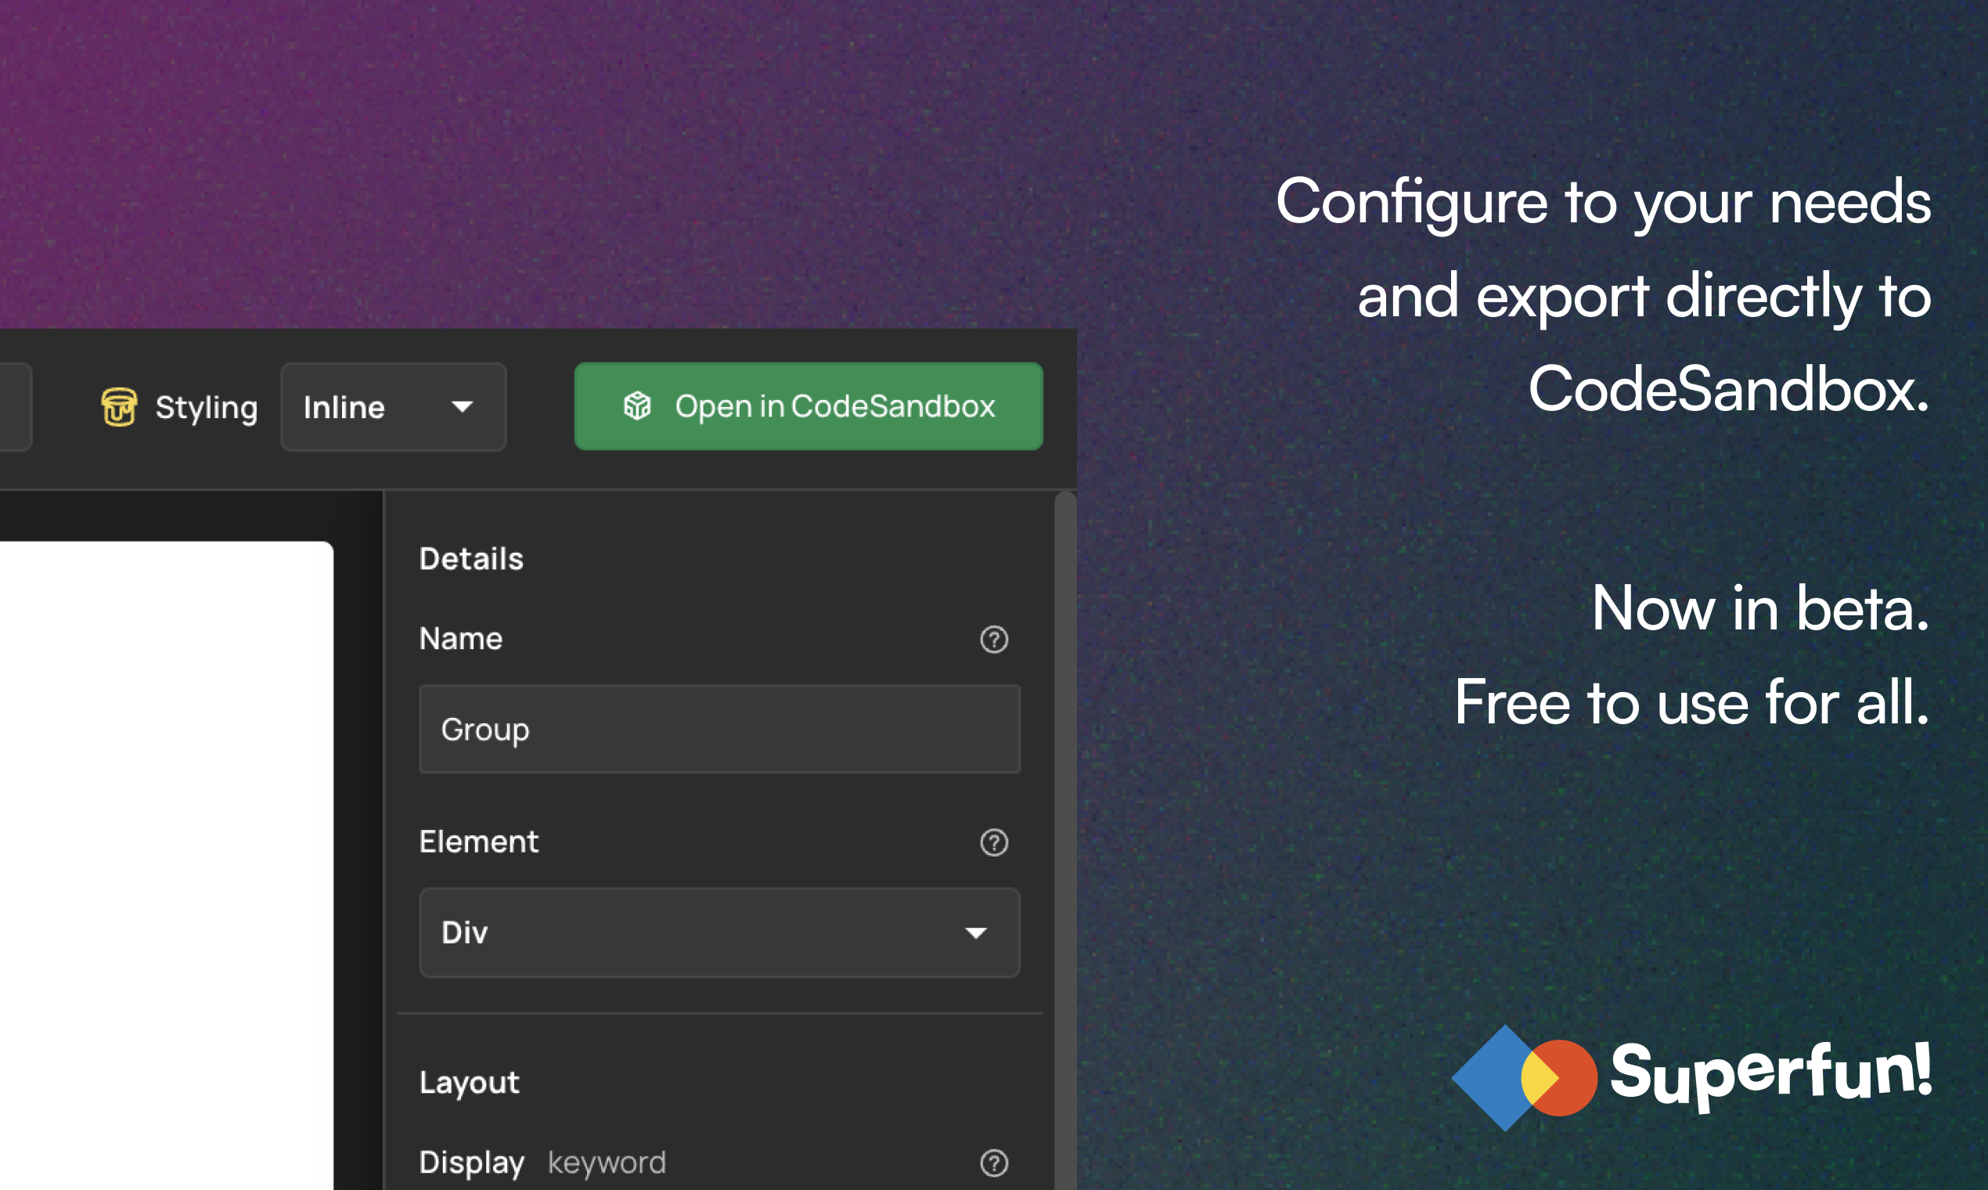The height and width of the screenshot is (1190, 1988).
Task: Show help for the Display property
Action: 994,1163
